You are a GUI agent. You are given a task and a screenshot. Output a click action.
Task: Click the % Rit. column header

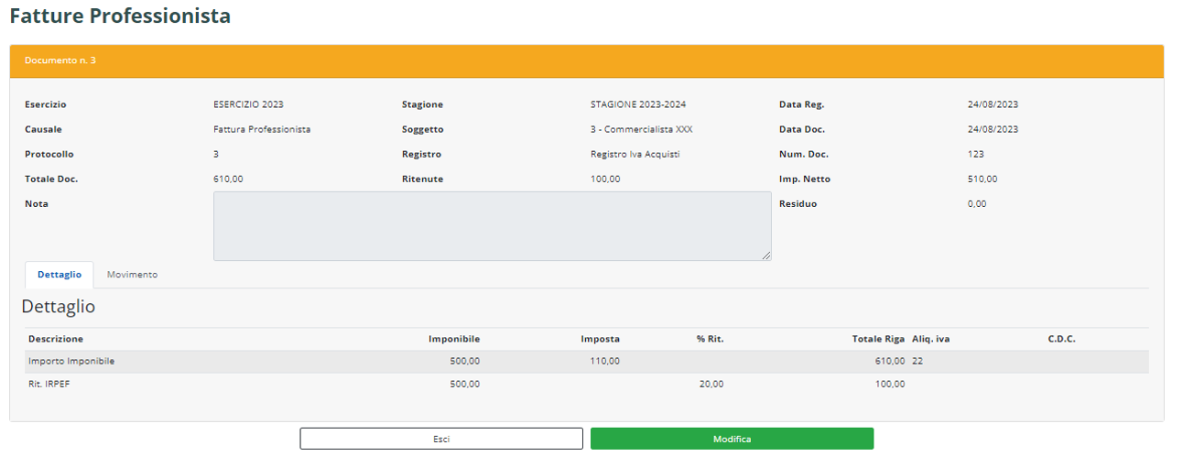tap(710, 340)
